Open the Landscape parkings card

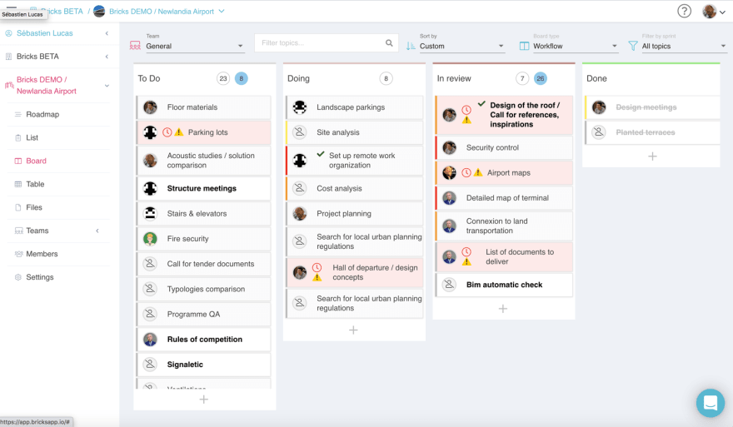coord(354,107)
